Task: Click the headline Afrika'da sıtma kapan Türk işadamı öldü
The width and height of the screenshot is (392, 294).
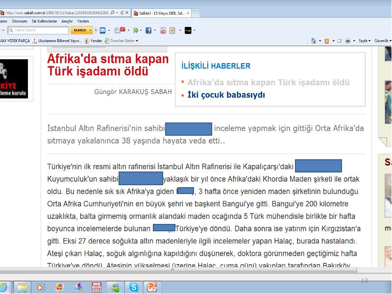Action: pyautogui.click(x=108, y=65)
